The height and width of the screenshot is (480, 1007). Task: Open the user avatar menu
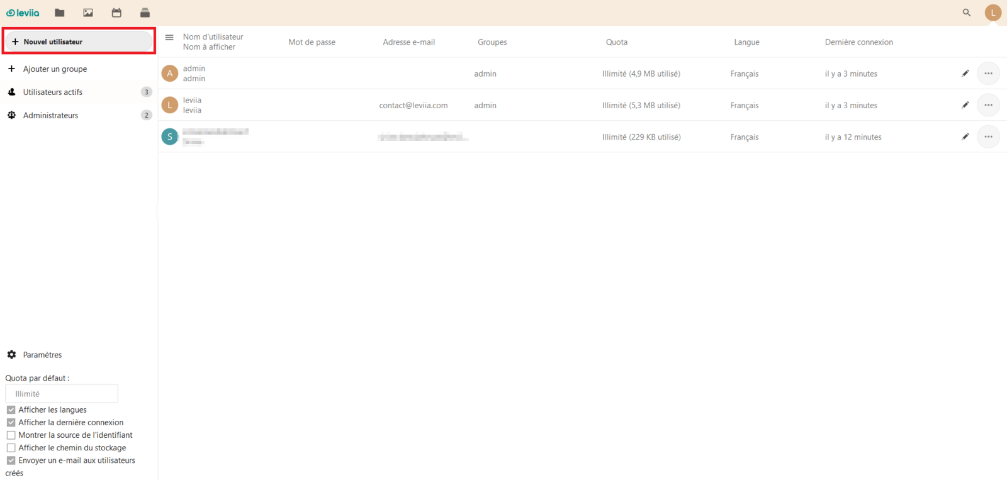[x=993, y=13]
